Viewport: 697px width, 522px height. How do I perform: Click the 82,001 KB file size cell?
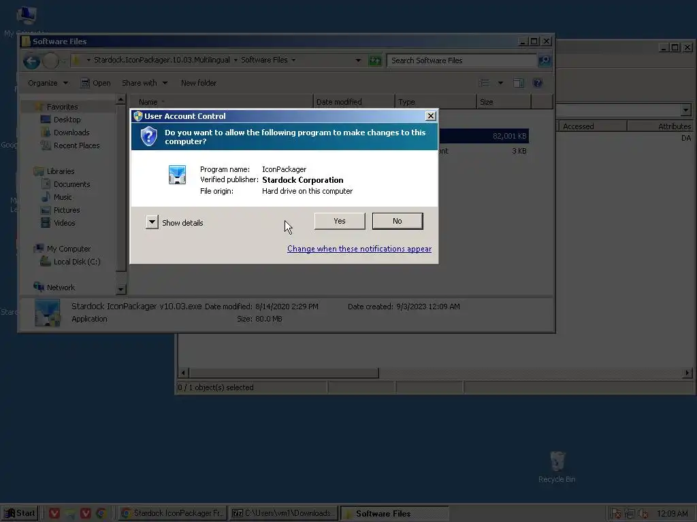509,136
